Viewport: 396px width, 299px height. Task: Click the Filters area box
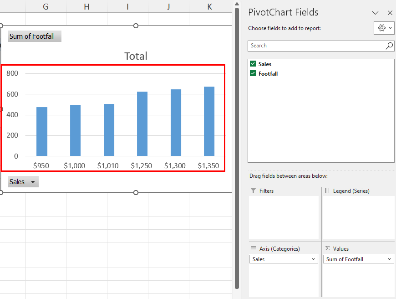point(284,217)
